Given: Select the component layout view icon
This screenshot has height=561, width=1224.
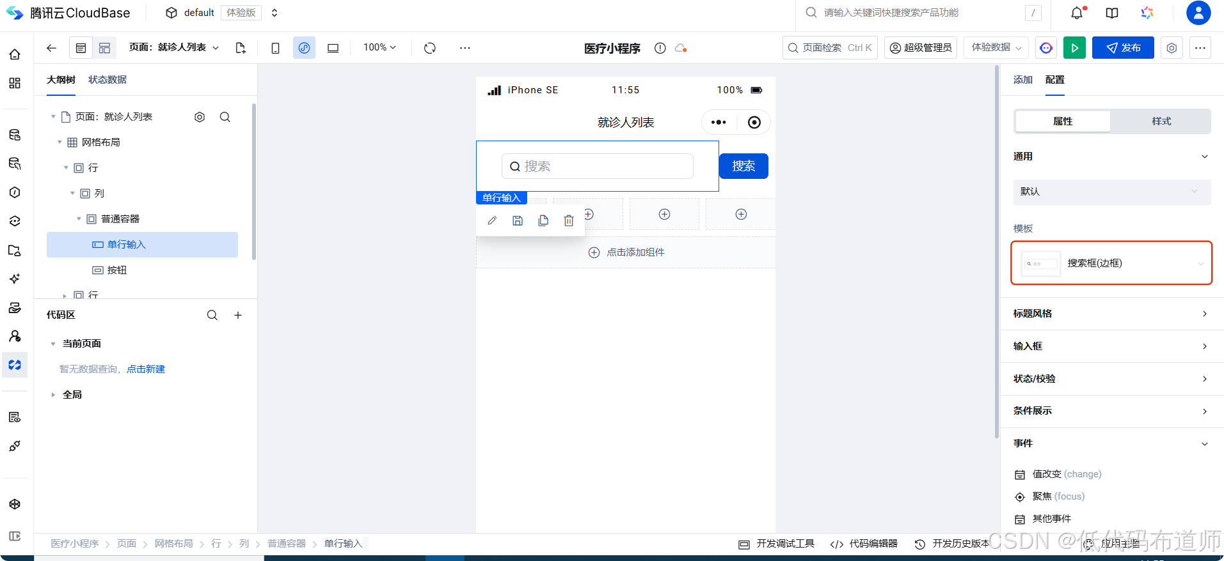Looking at the screenshot, I should [104, 48].
